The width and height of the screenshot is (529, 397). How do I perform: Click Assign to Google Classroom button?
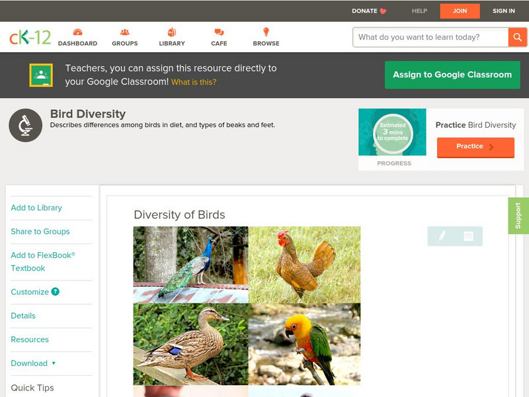(452, 75)
